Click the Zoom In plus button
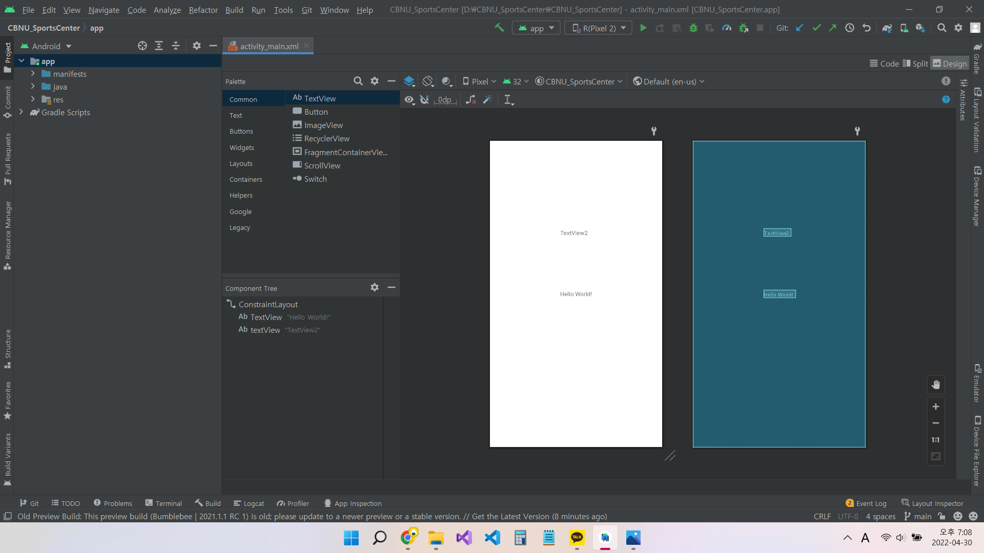This screenshot has width=984, height=553. [x=936, y=407]
